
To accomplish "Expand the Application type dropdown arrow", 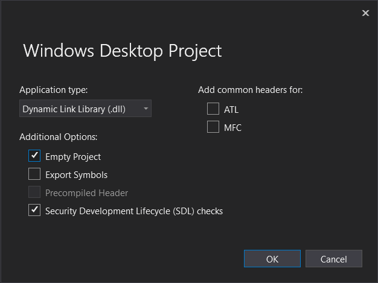I will (x=146, y=109).
